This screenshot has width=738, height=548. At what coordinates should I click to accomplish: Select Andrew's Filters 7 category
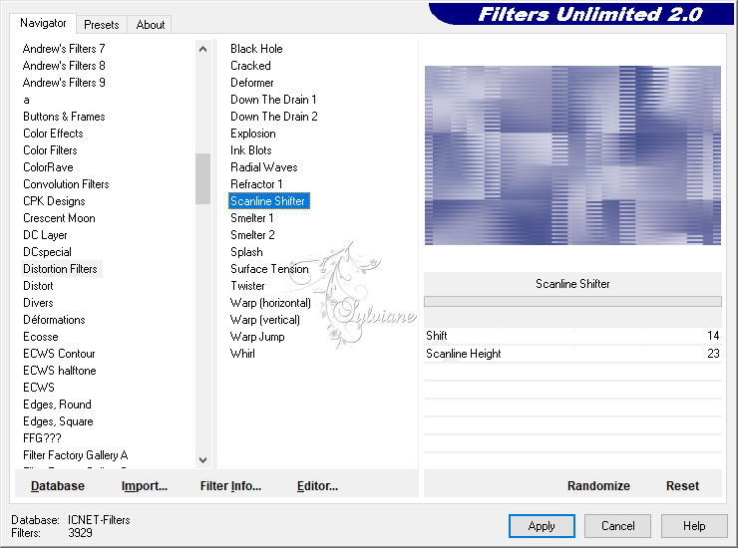pyautogui.click(x=64, y=49)
